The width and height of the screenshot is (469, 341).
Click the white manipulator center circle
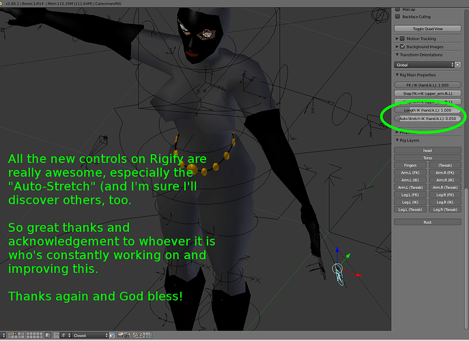click(x=337, y=269)
